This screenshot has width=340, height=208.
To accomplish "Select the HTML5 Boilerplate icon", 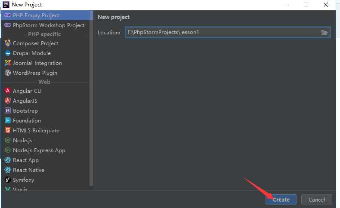I will coord(8,130).
